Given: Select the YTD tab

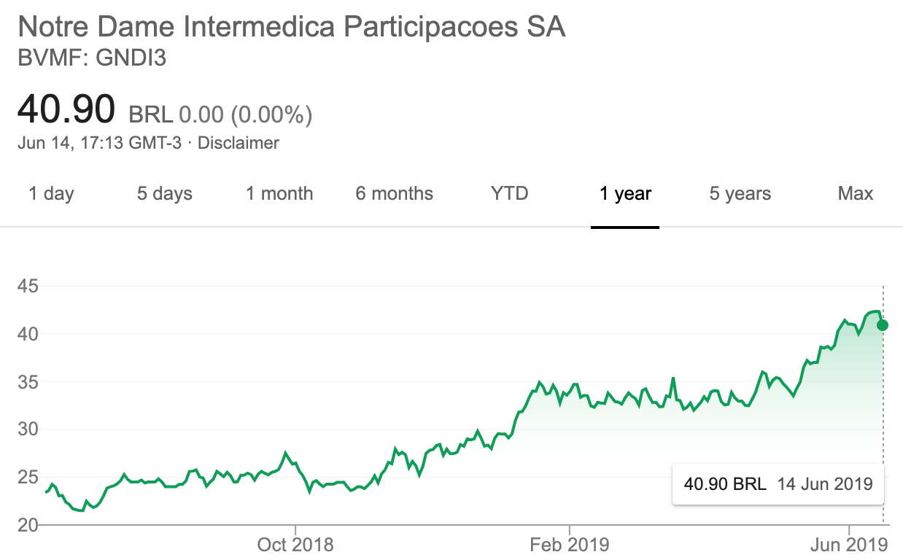Looking at the screenshot, I should click(x=510, y=193).
